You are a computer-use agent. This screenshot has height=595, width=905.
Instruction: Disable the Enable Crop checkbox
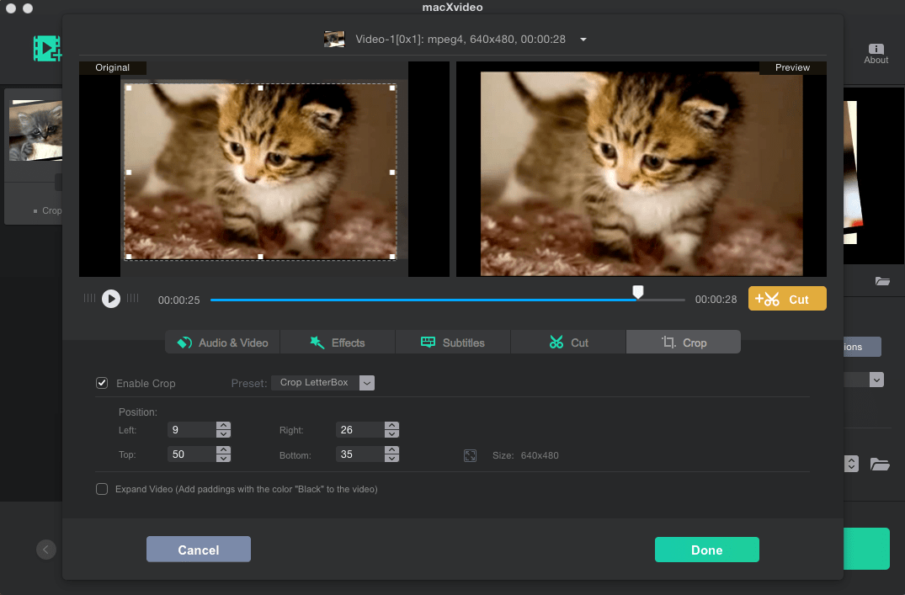(102, 383)
